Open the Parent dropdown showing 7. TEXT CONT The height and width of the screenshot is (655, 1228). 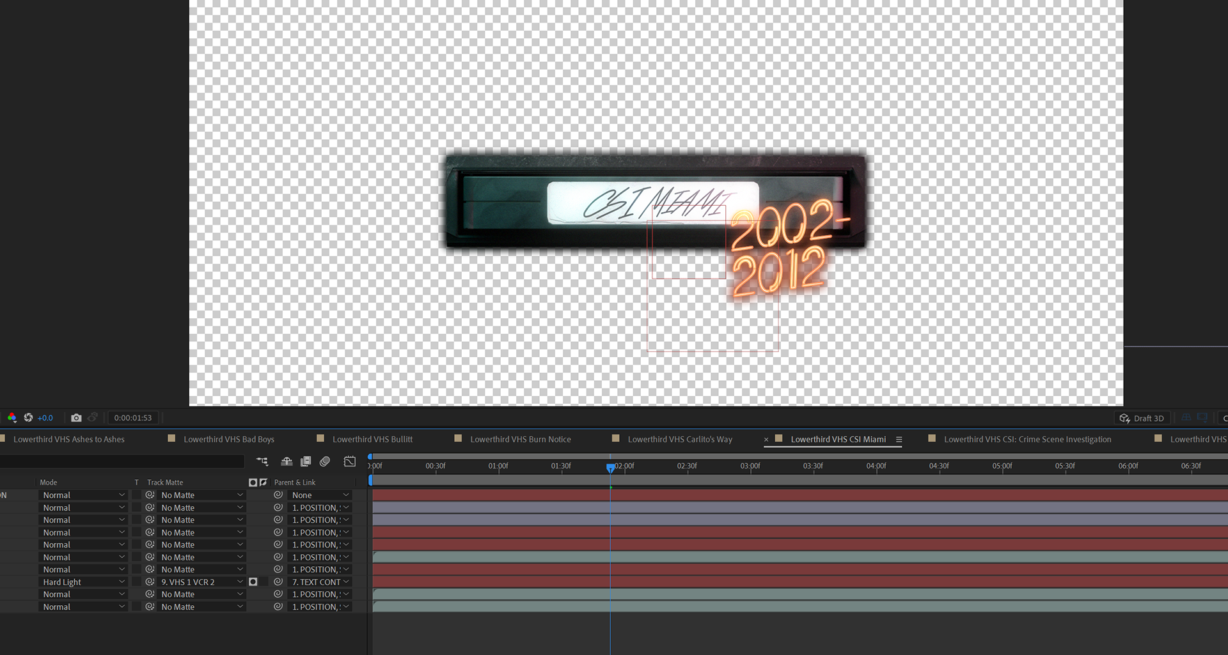320,582
